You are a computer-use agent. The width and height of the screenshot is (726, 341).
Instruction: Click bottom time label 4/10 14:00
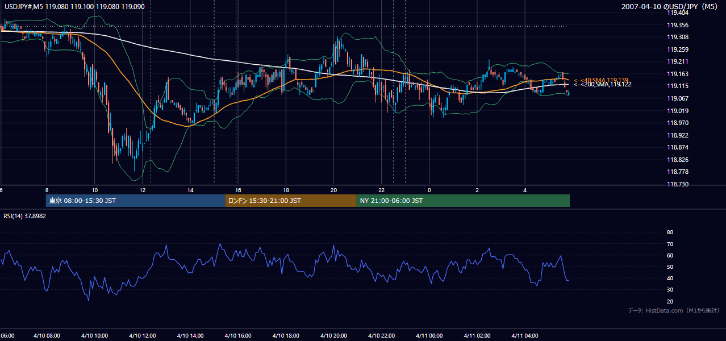click(189, 336)
